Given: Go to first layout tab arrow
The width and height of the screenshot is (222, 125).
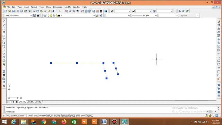Looking at the screenshot, I should (x=8, y=102).
